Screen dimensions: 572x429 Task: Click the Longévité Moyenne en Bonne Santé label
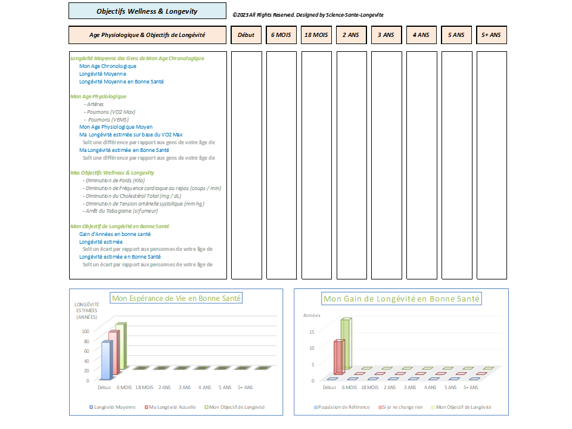coord(122,82)
